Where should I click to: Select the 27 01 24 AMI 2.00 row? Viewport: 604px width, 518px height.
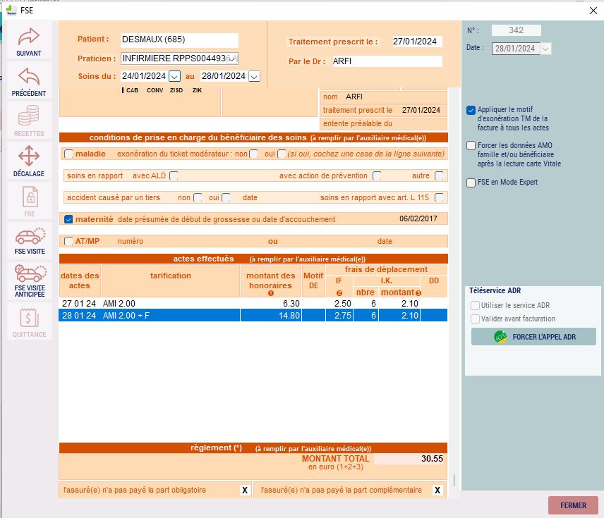tap(253, 303)
